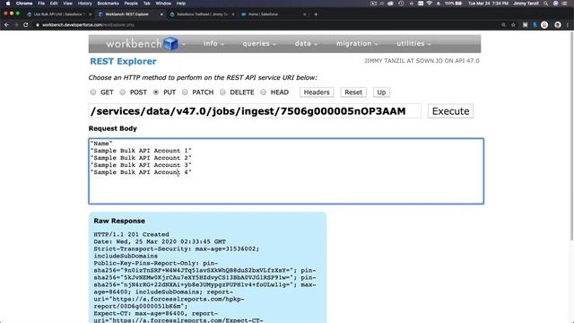
Task: Open the Window menu
Action: [163, 4]
